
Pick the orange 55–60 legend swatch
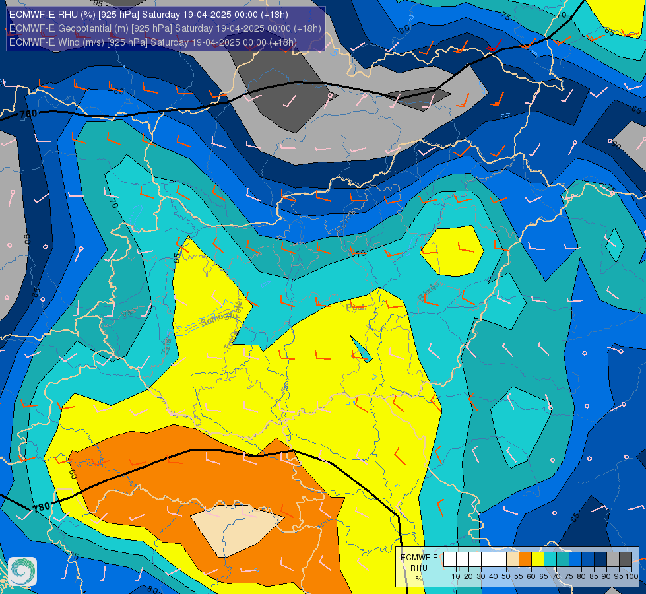(525, 560)
